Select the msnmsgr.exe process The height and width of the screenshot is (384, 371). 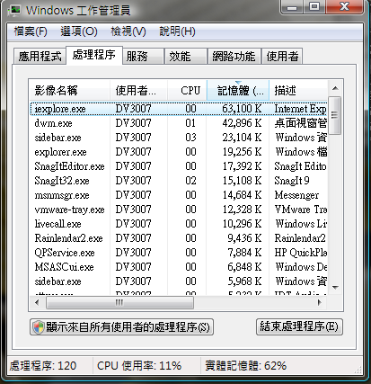pos(179,195)
